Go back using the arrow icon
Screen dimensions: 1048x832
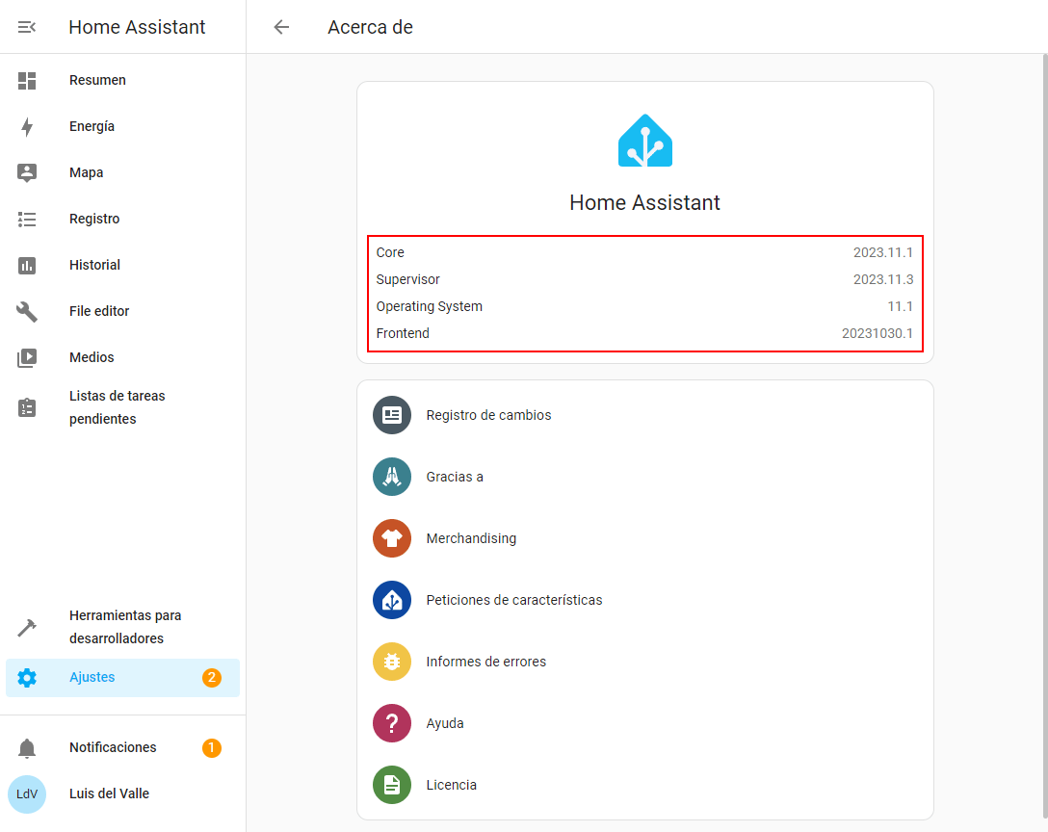click(x=281, y=27)
